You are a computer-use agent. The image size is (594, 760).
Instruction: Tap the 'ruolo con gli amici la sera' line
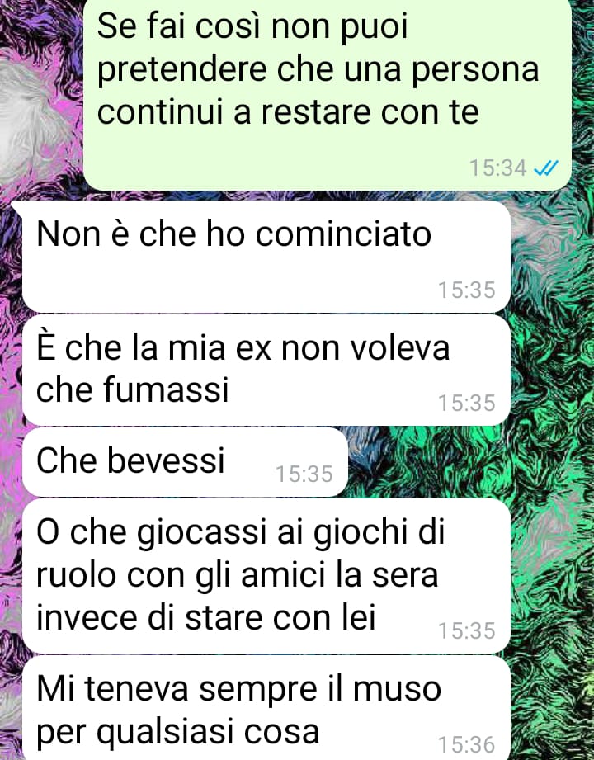point(238,576)
